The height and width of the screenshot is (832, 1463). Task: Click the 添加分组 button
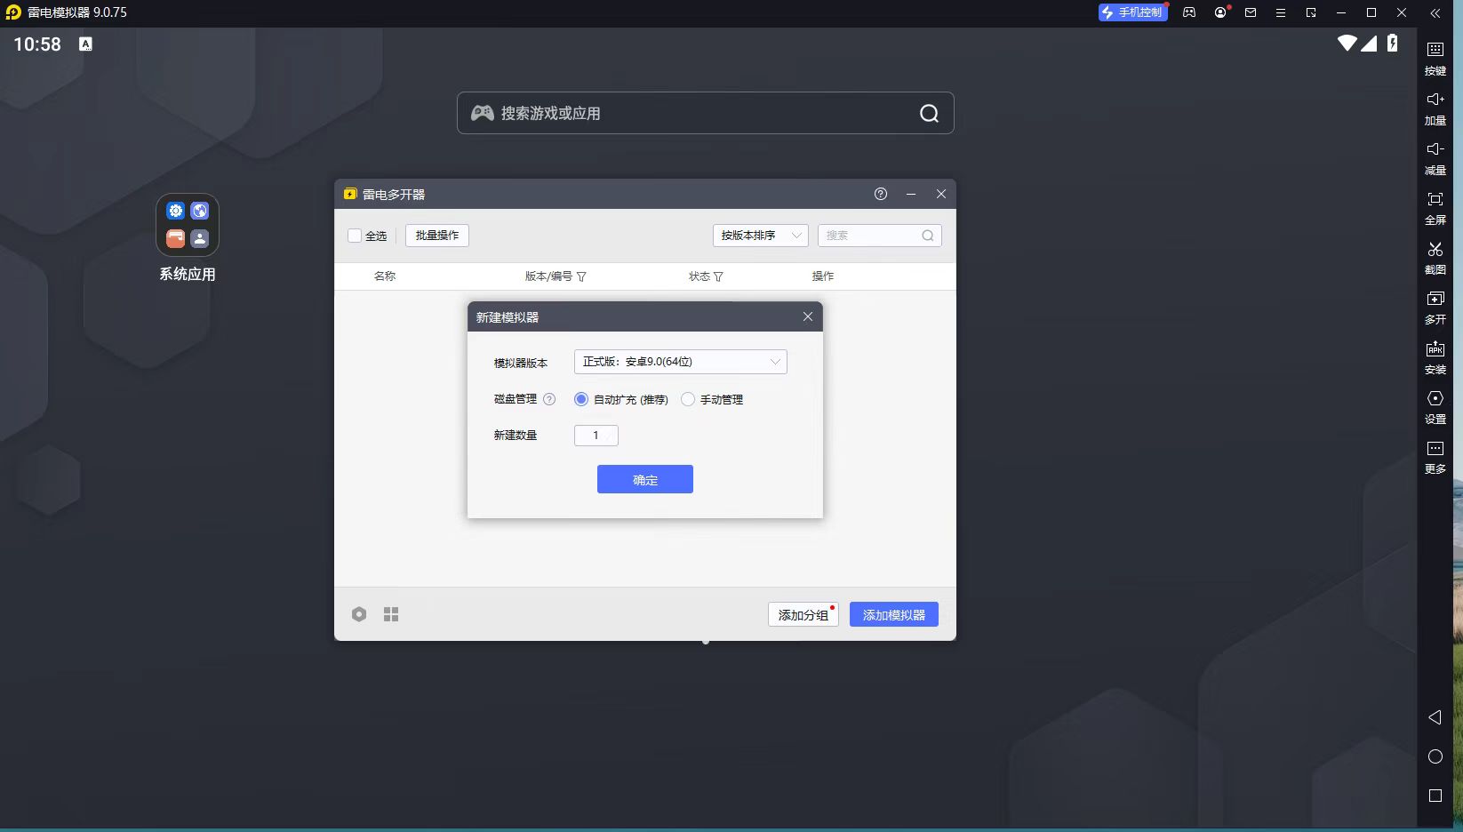[803, 614]
